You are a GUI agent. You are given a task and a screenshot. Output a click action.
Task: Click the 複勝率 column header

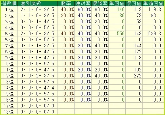100,3
